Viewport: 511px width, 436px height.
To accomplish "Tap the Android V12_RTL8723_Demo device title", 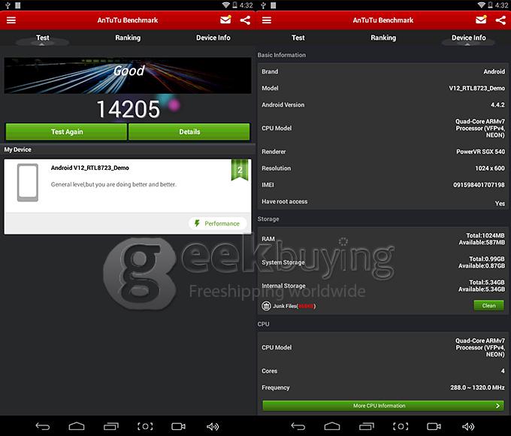I will (x=90, y=168).
